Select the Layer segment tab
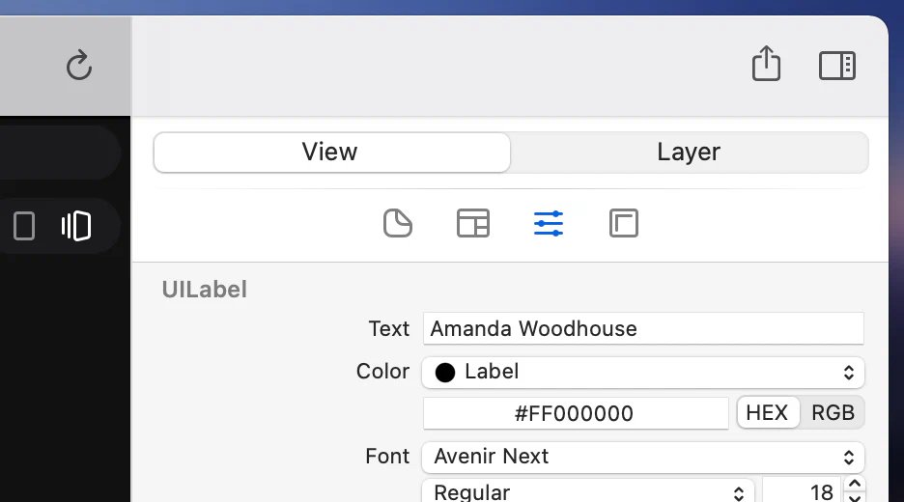The image size is (904, 502). 689,153
